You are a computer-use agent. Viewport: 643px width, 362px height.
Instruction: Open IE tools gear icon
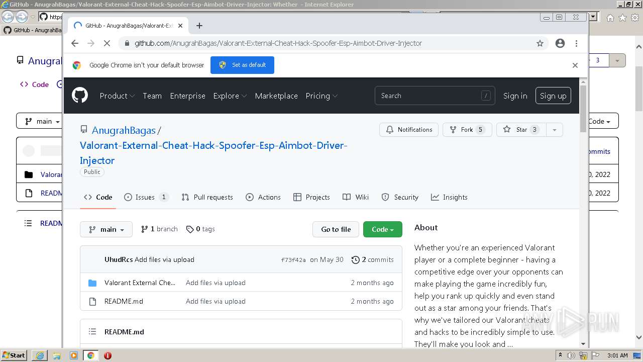point(635,18)
